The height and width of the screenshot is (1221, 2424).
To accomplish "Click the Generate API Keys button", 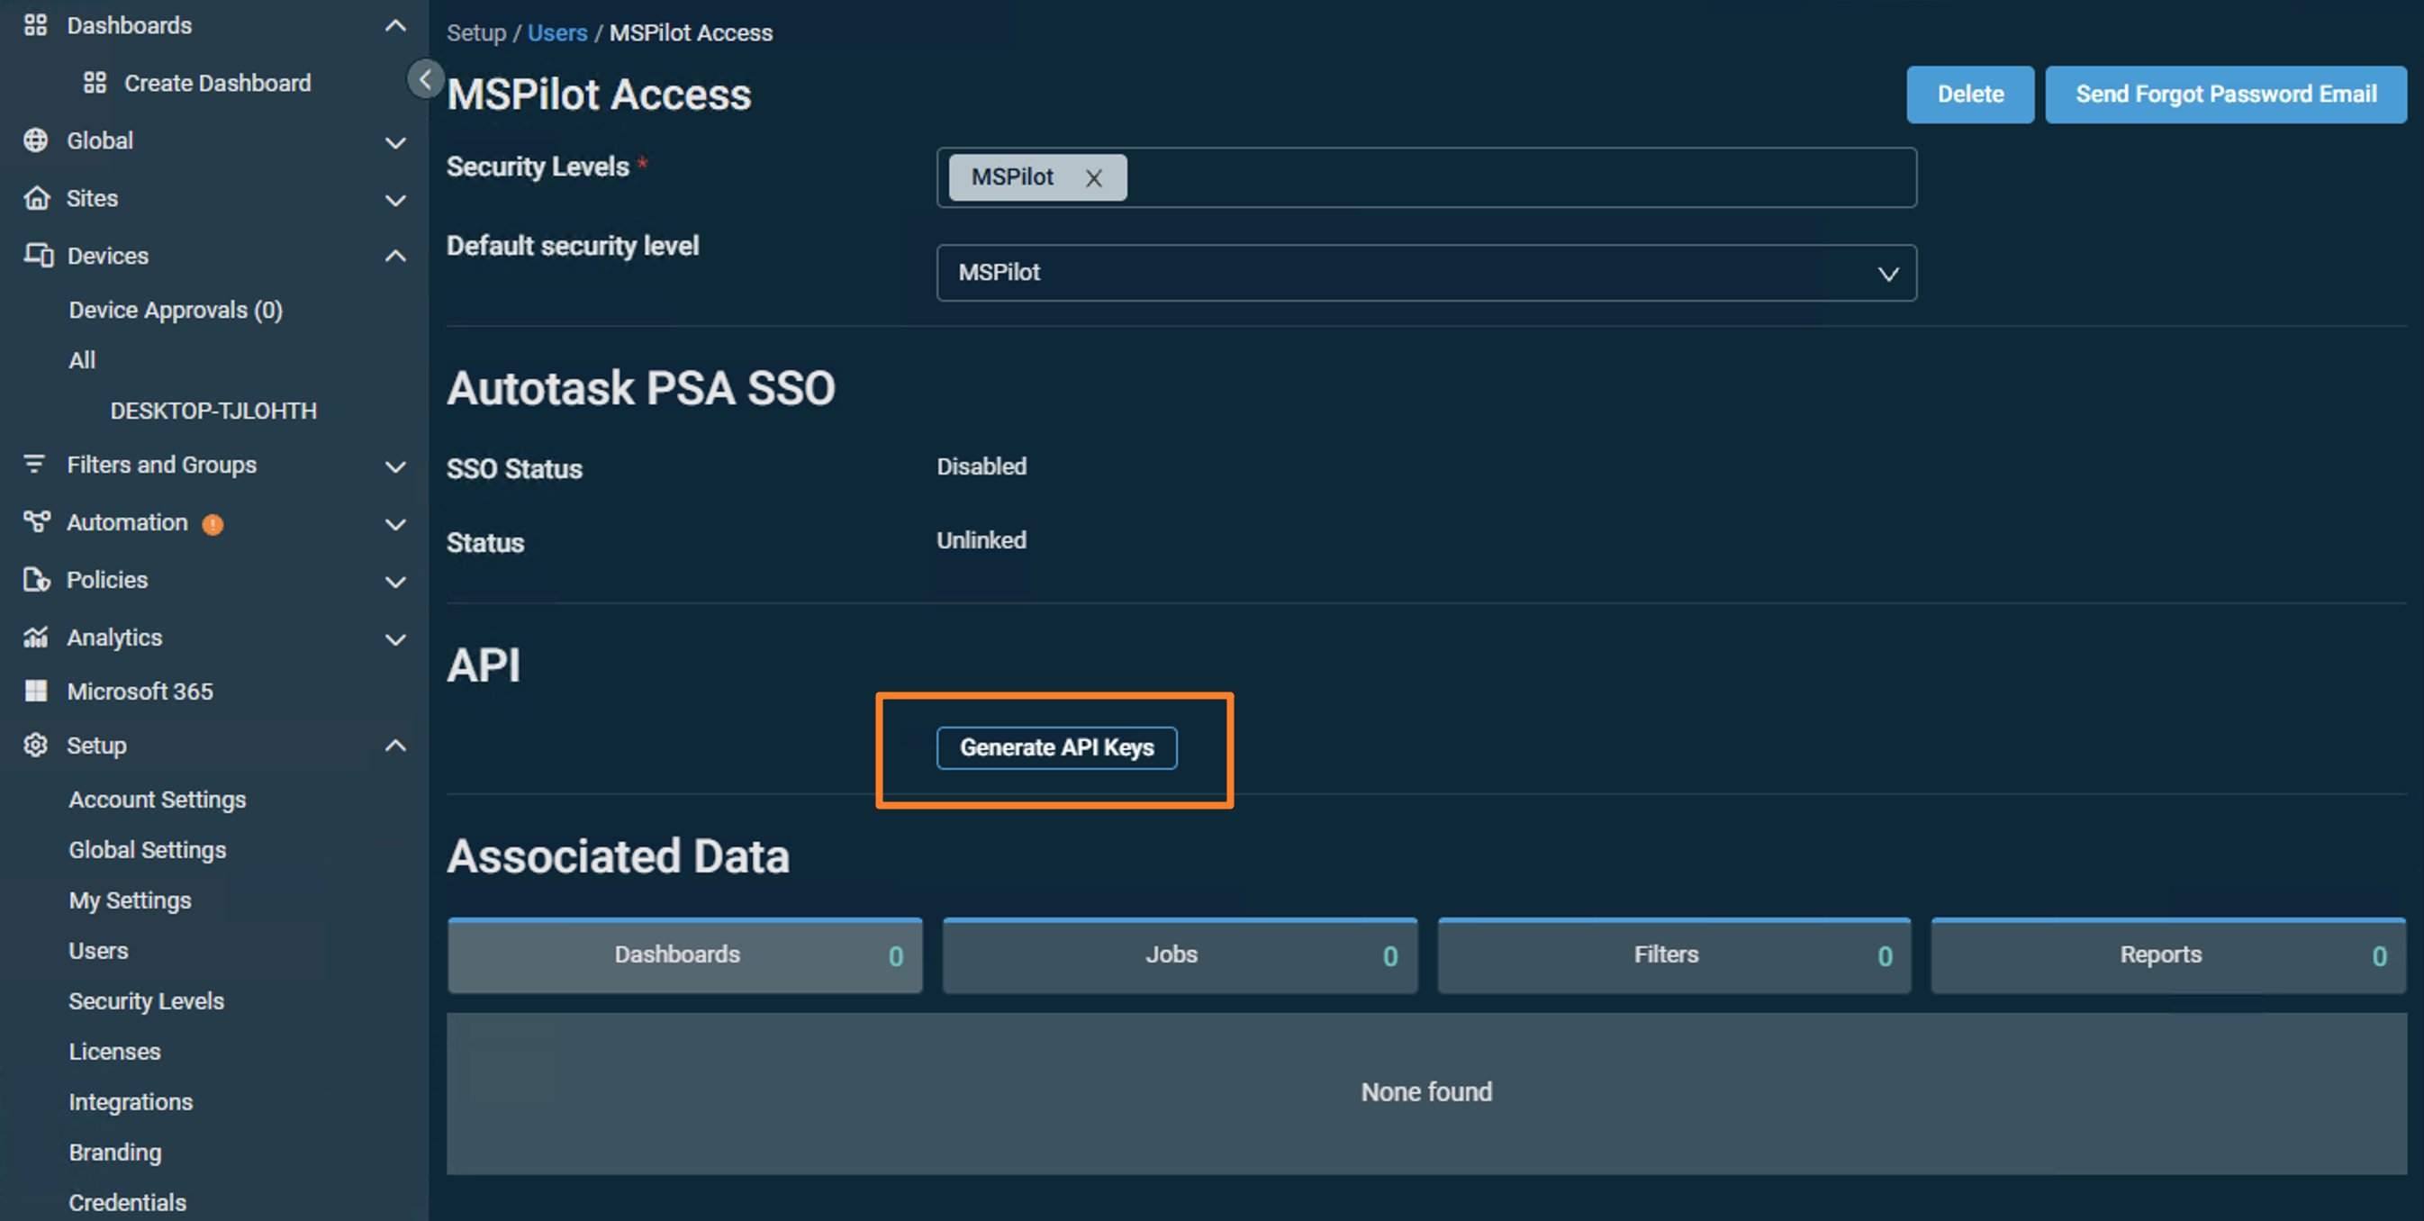I will [x=1057, y=748].
